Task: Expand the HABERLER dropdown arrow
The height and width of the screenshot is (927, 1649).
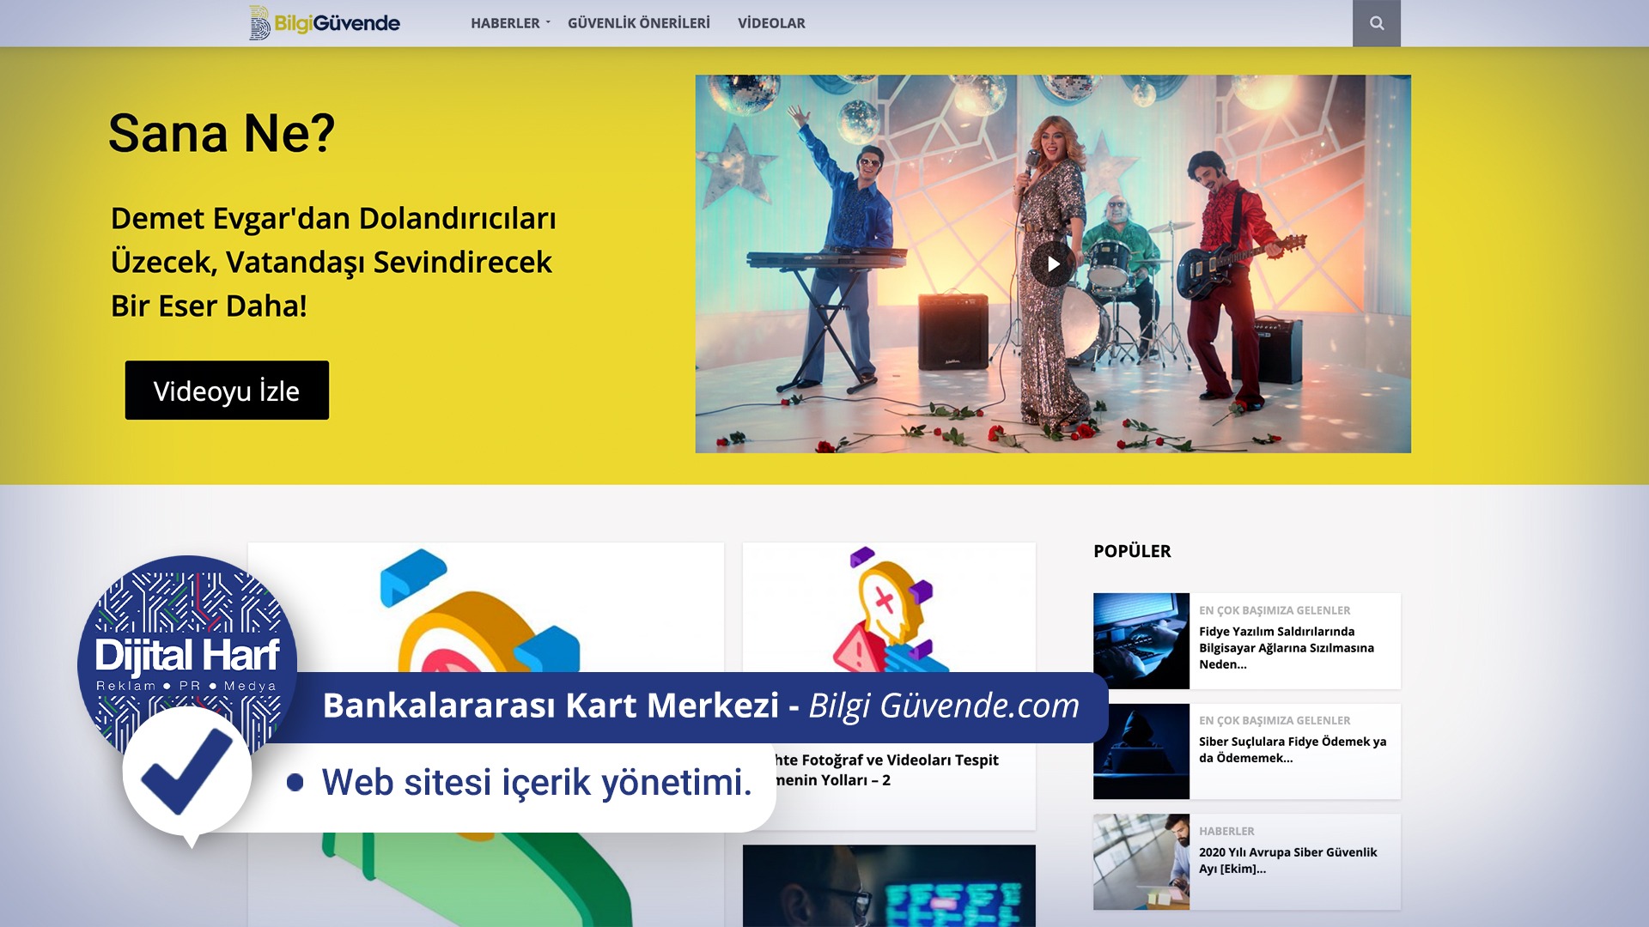Action: pos(548,22)
